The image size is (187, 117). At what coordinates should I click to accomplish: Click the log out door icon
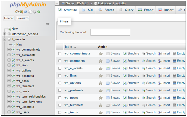[21, 12]
